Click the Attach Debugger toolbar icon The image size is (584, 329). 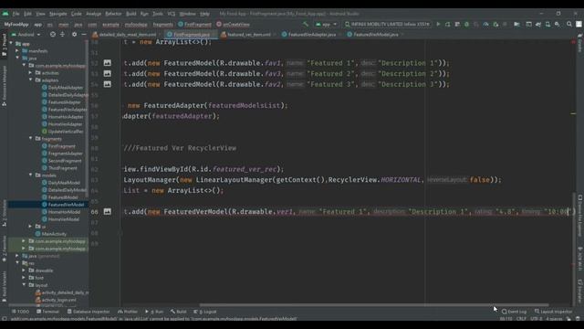pyautogui.click(x=495, y=25)
